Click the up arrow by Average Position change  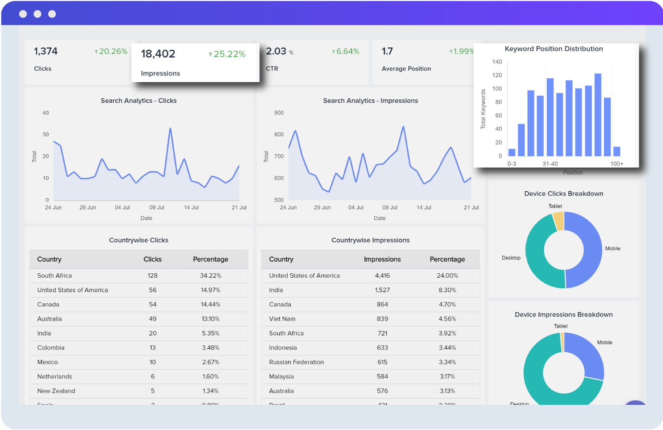[x=451, y=52]
